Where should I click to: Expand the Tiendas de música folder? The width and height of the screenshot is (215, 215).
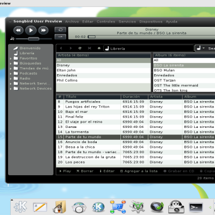coord(11,68)
